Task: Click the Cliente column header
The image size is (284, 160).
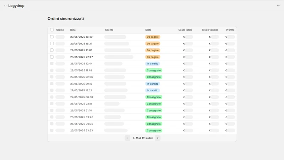Action: click(109, 30)
